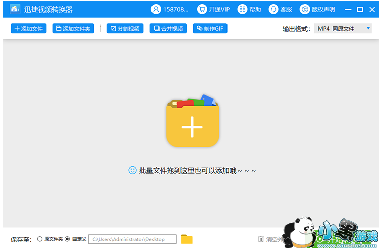This screenshot has width=379, height=250.
Task: Open the 帮助 help menu
Action: (249, 9)
